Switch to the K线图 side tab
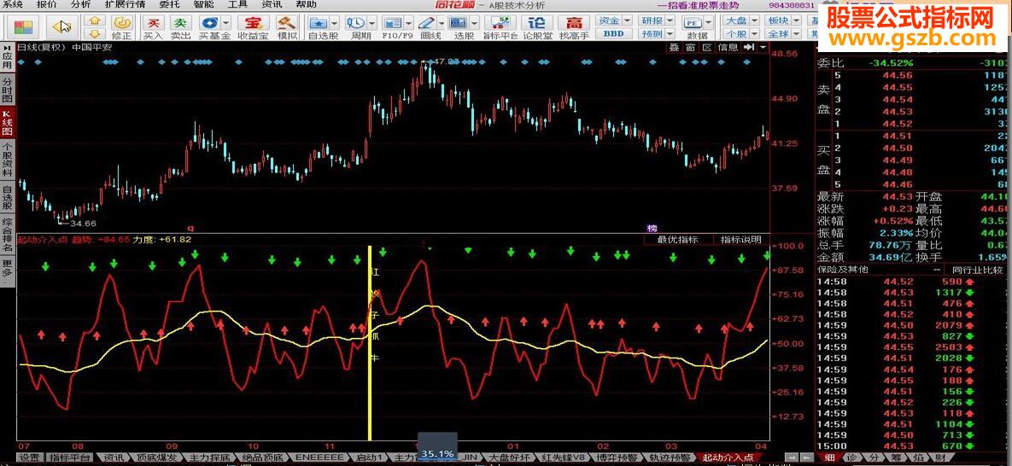The image size is (1012, 466). [x=7, y=123]
